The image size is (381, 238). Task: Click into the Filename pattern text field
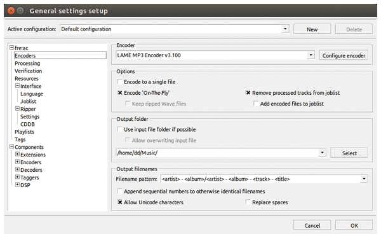pos(260,179)
